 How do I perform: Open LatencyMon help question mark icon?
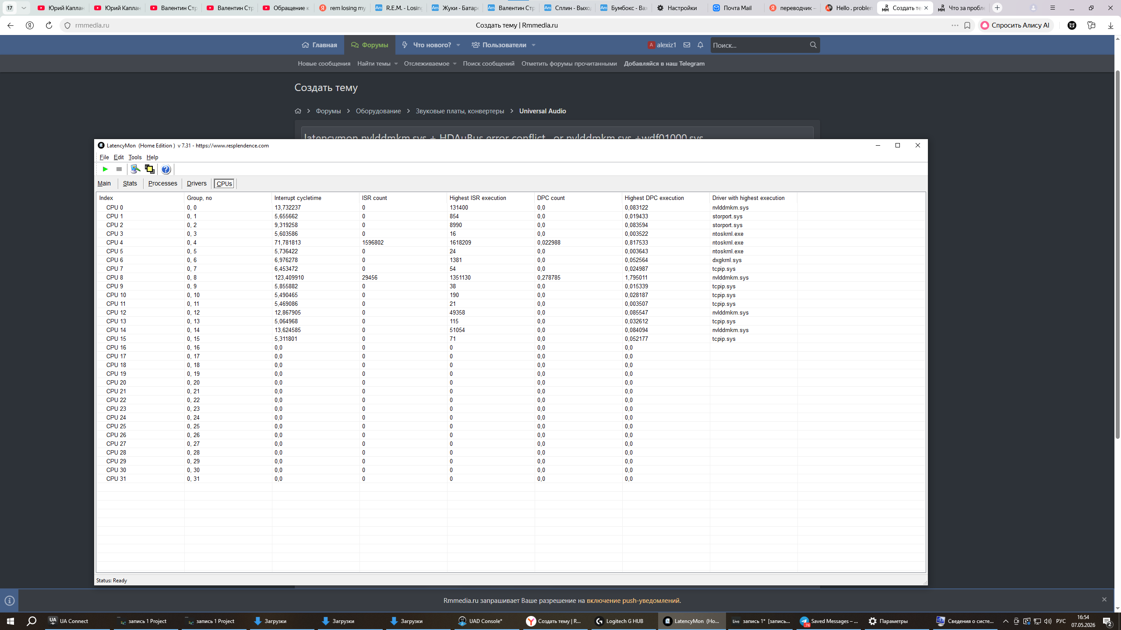point(166,169)
